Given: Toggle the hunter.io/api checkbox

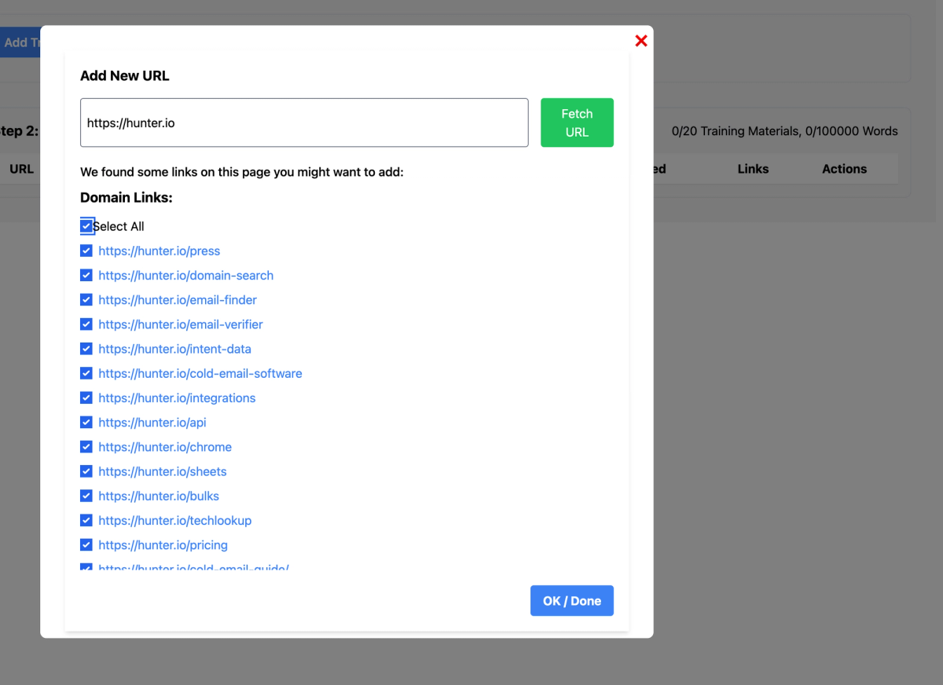Looking at the screenshot, I should pyautogui.click(x=86, y=423).
